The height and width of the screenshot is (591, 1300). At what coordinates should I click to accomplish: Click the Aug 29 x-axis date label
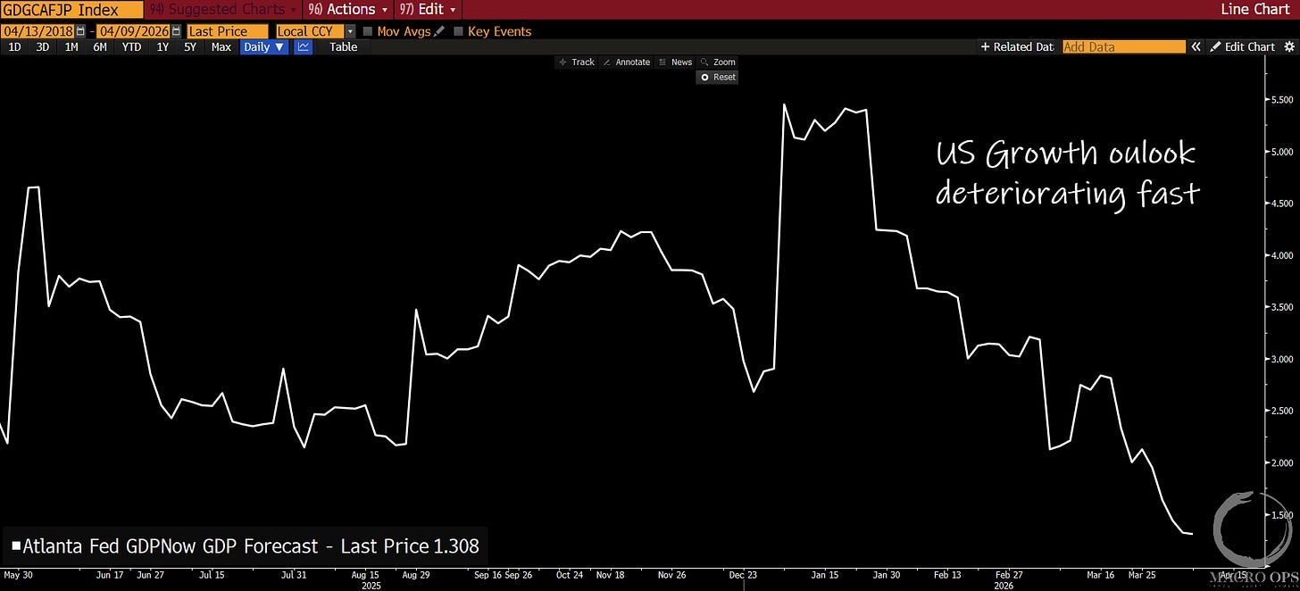tap(415, 575)
